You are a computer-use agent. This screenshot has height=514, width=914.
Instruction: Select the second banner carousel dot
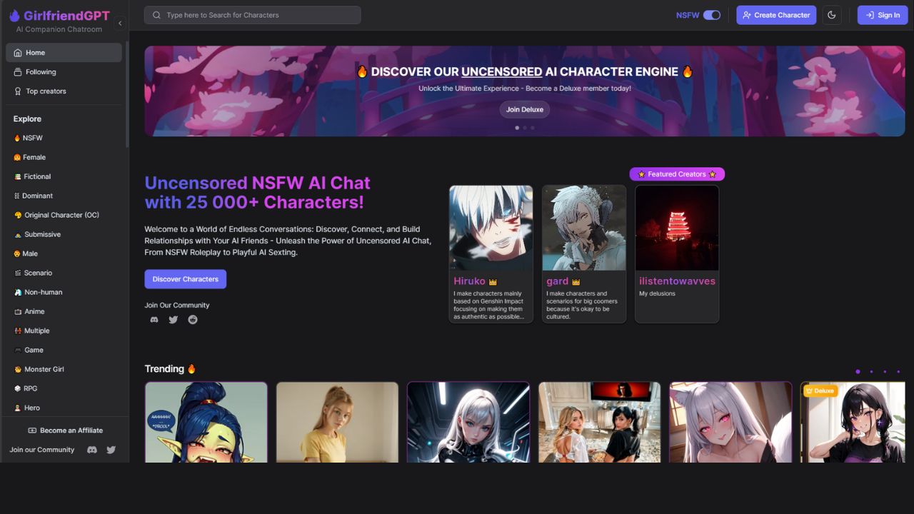pyautogui.click(x=525, y=128)
